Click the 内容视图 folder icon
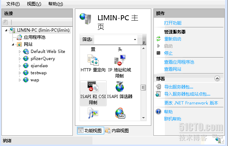The width and height of the screenshot is (228, 146). pos(108,130)
